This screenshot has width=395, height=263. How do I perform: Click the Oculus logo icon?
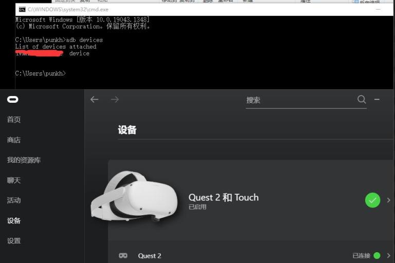[12, 100]
